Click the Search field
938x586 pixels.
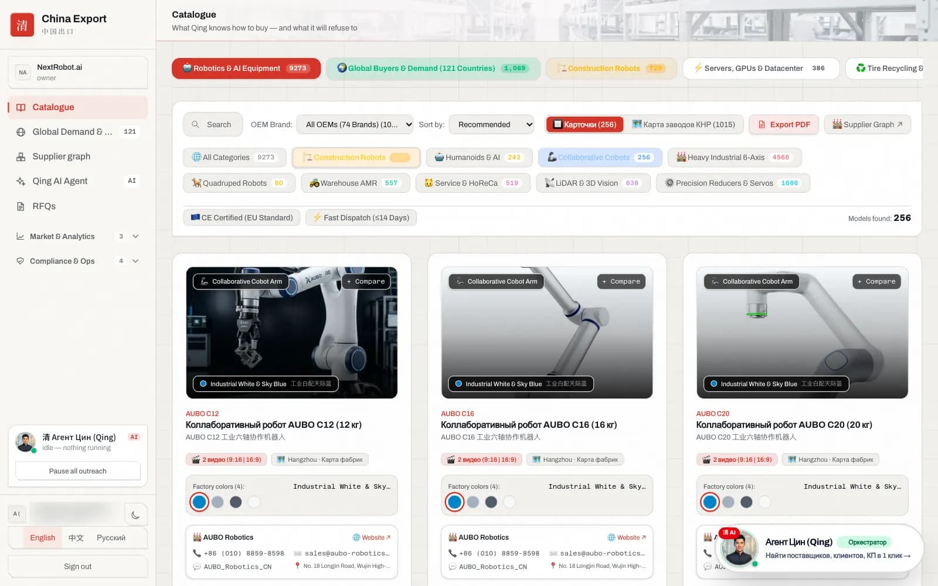pyautogui.click(x=213, y=124)
